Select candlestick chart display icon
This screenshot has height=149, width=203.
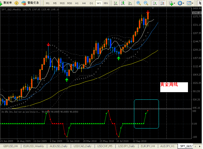[123, 3]
